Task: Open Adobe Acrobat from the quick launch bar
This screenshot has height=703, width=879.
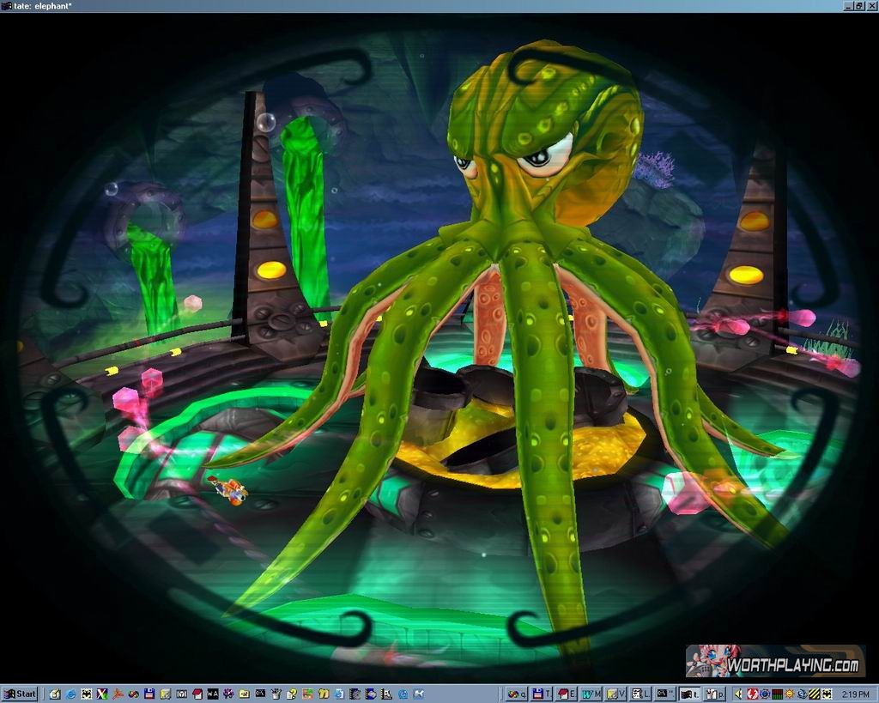Action: pos(118,694)
